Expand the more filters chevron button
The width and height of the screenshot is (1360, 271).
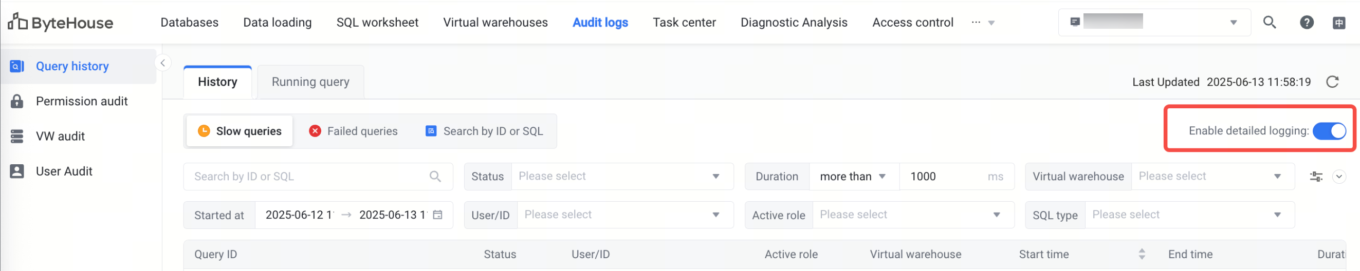pyautogui.click(x=1339, y=177)
